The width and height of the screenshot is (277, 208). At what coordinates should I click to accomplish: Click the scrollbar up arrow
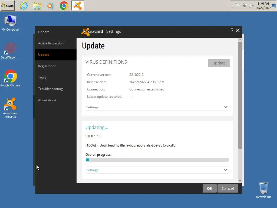click(x=240, y=40)
